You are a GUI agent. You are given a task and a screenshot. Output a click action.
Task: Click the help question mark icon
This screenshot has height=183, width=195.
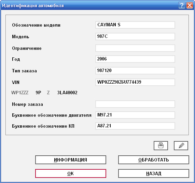182,5
